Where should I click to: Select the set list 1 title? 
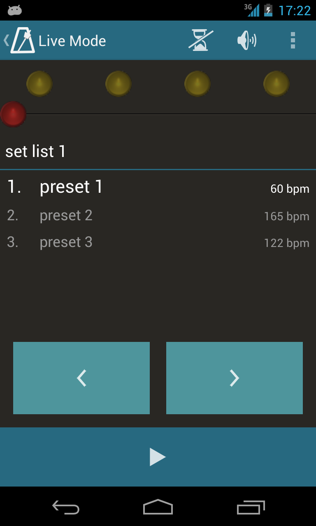36,152
